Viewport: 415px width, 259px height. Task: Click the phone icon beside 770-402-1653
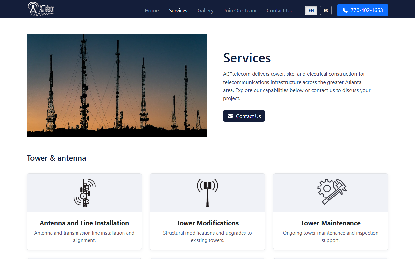click(345, 10)
